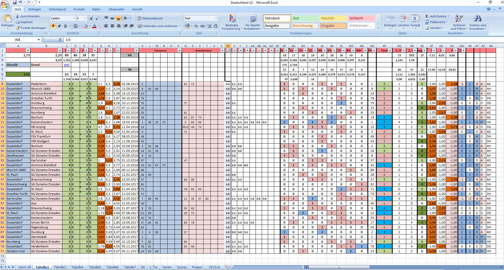This screenshot has height=270, width=504.
Task: Increase font size with the large A icon
Action: [x=91, y=18]
